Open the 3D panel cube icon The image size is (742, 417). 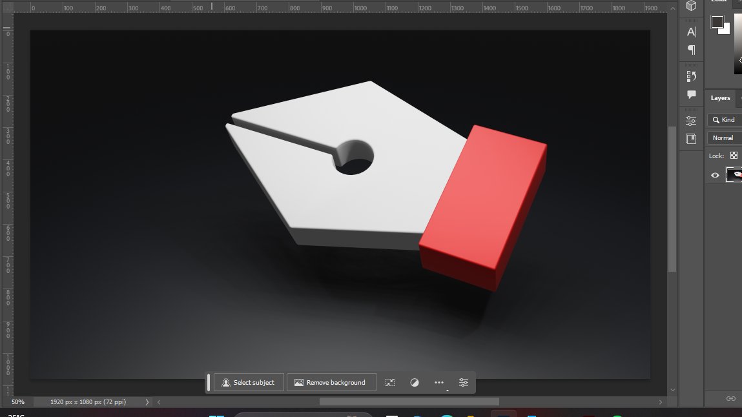(x=692, y=5)
